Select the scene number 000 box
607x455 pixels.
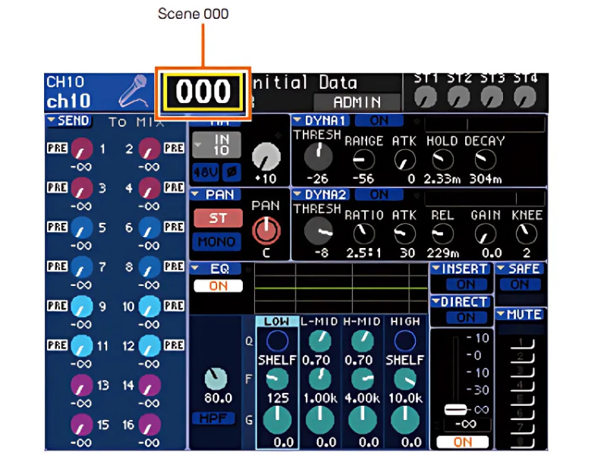click(203, 92)
